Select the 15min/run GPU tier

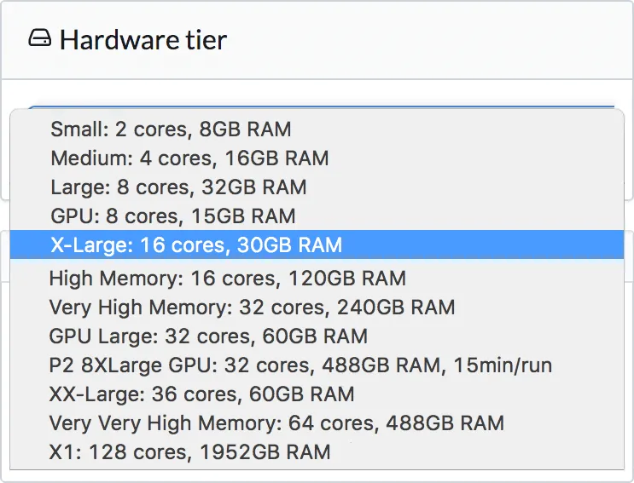click(x=300, y=365)
